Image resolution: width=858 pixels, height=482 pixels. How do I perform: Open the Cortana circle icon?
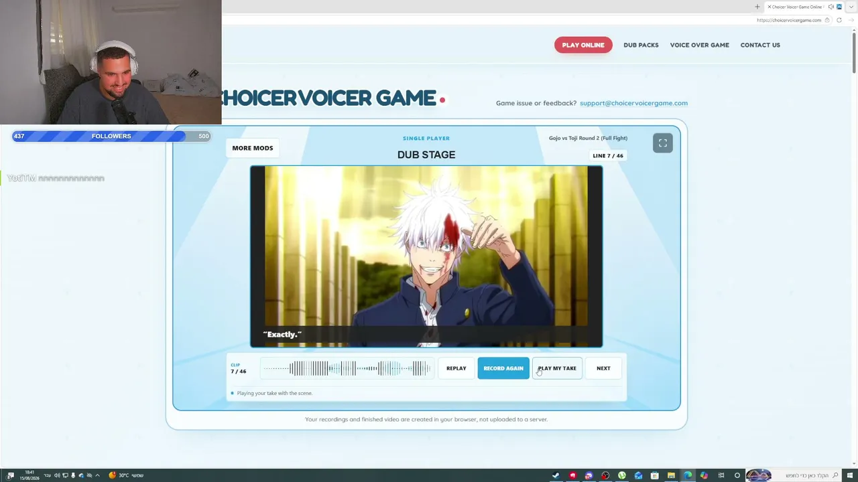coord(737,475)
